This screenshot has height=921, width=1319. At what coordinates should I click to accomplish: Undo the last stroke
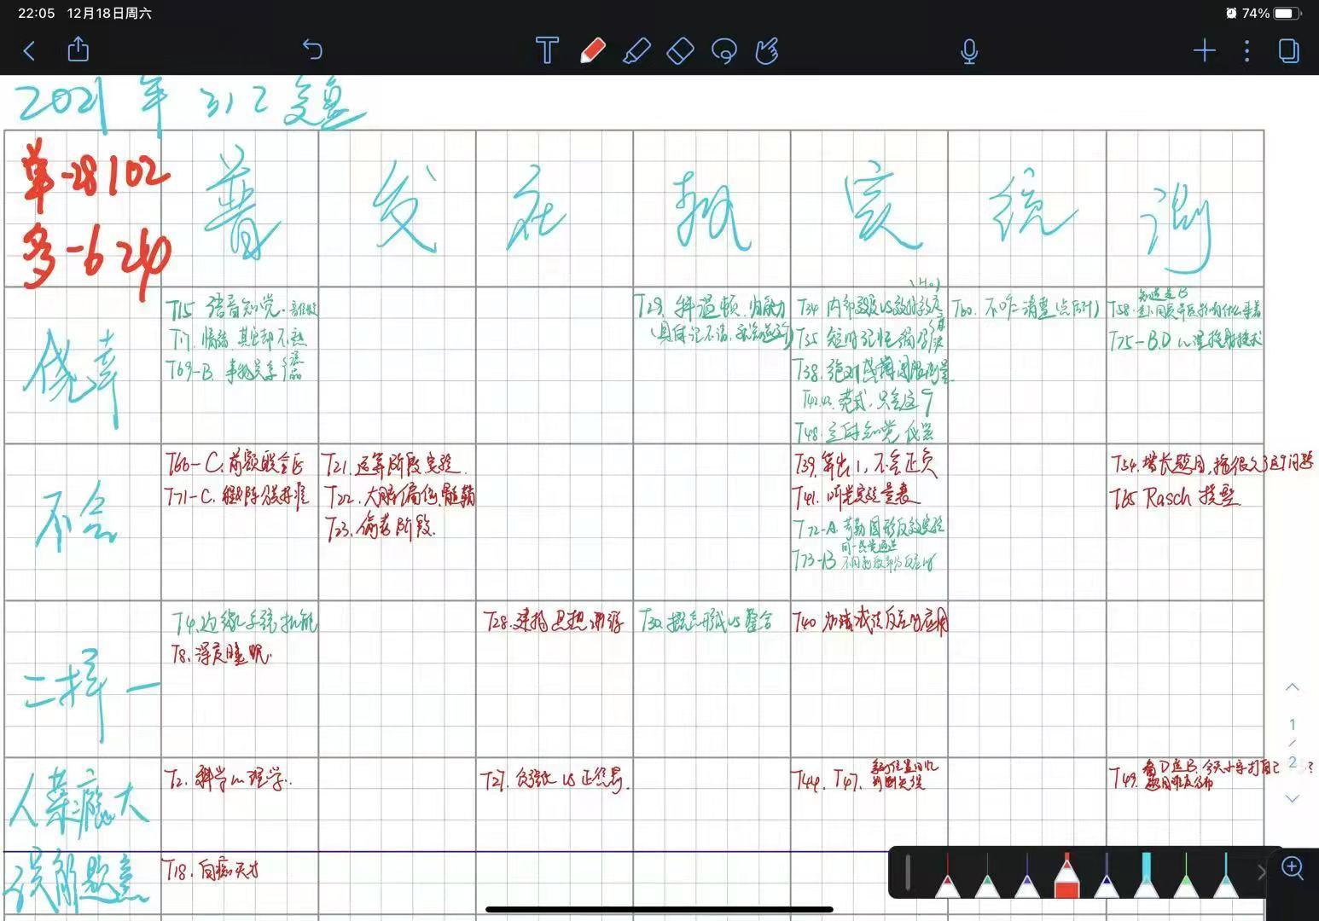312,50
